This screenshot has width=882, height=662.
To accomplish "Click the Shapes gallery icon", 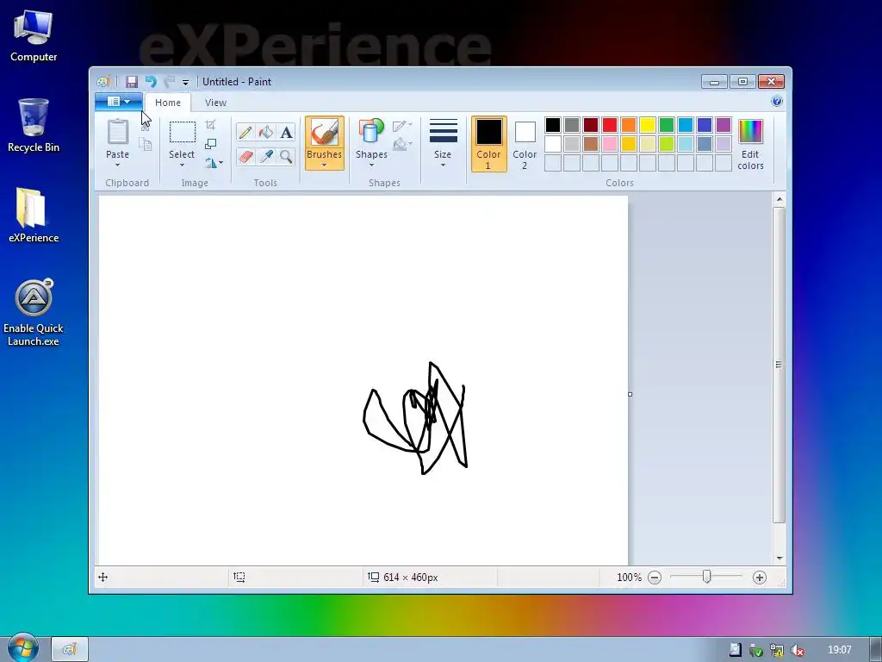I will pyautogui.click(x=371, y=132).
